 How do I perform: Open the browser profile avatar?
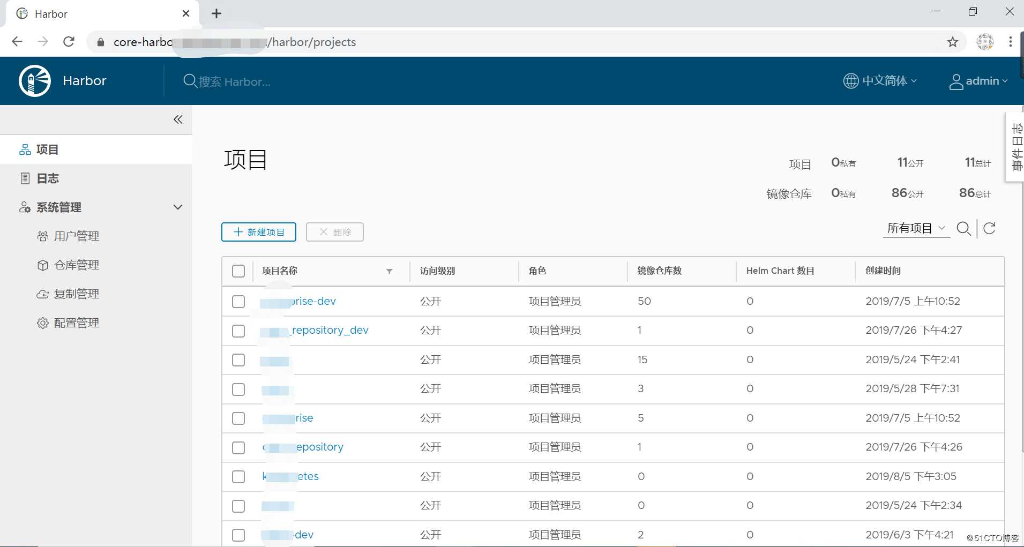(985, 42)
